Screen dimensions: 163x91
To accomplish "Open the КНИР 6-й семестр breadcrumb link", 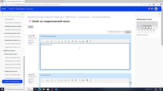I will click(71, 17).
